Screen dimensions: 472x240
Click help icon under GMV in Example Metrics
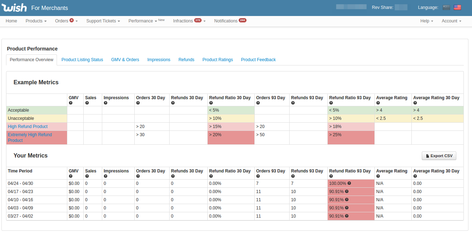[71, 103]
